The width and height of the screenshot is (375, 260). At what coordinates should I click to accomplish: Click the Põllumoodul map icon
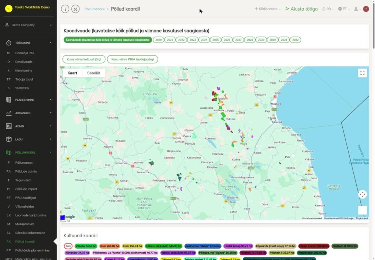9,152
